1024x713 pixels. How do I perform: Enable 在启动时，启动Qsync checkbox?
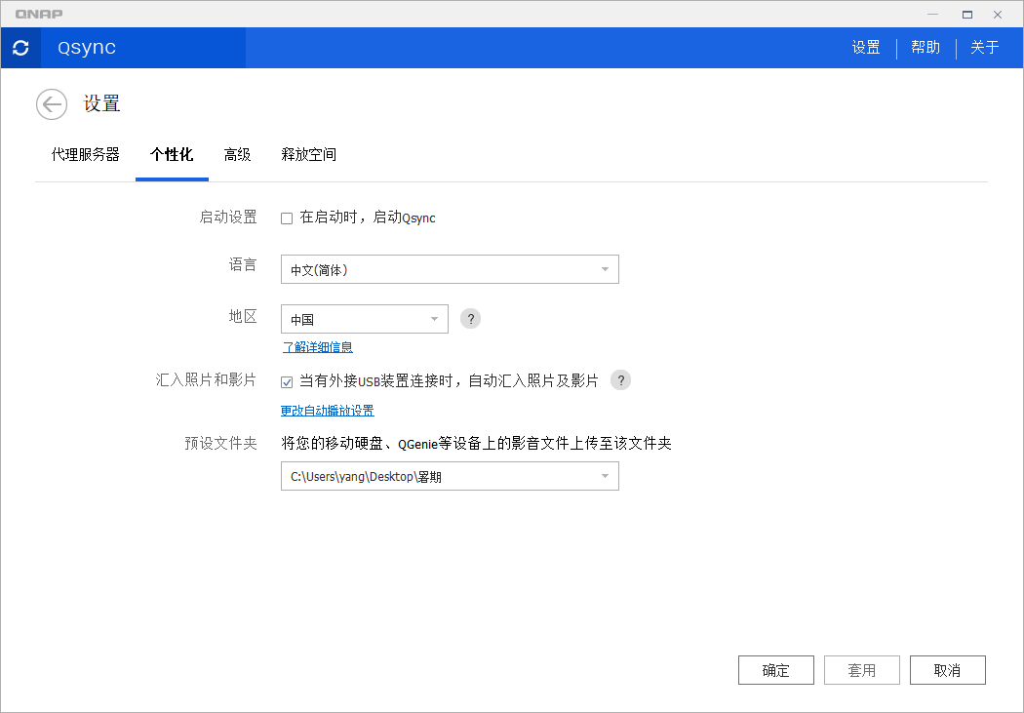click(x=287, y=218)
